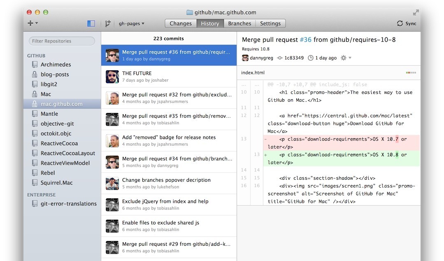The image size is (444, 261).
Task: Toggle the sidebar panel view icon
Action: pyautogui.click(x=91, y=23)
